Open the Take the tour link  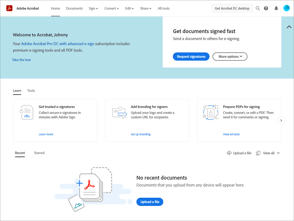pyautogui.click(x=21, y=60)
